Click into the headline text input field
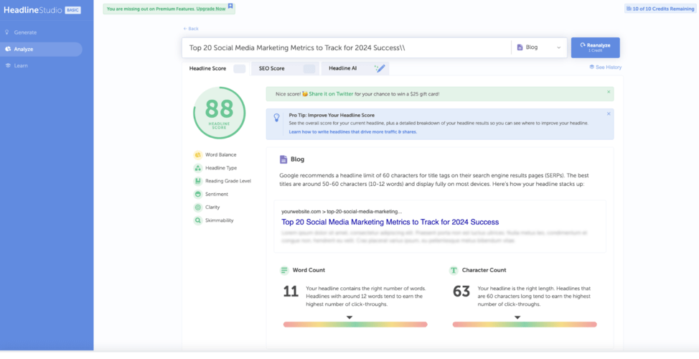 click(346, 47)
